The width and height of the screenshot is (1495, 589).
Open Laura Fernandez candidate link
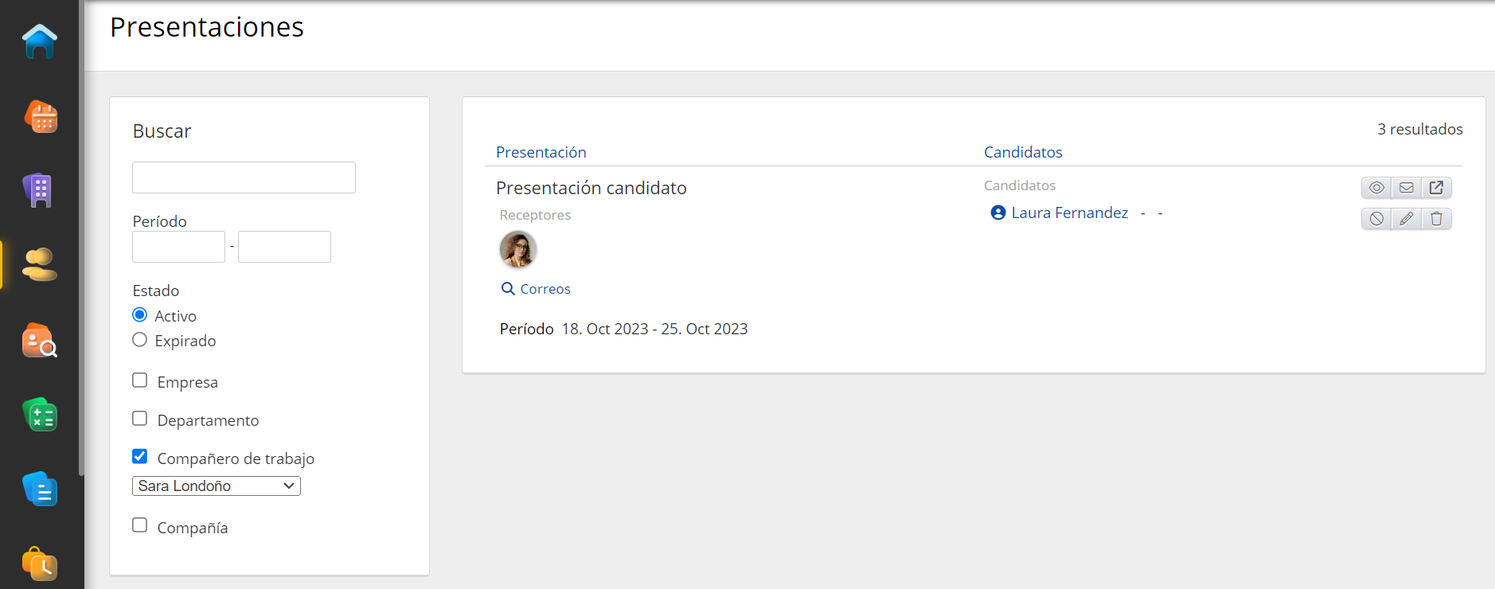point(1069,213)
